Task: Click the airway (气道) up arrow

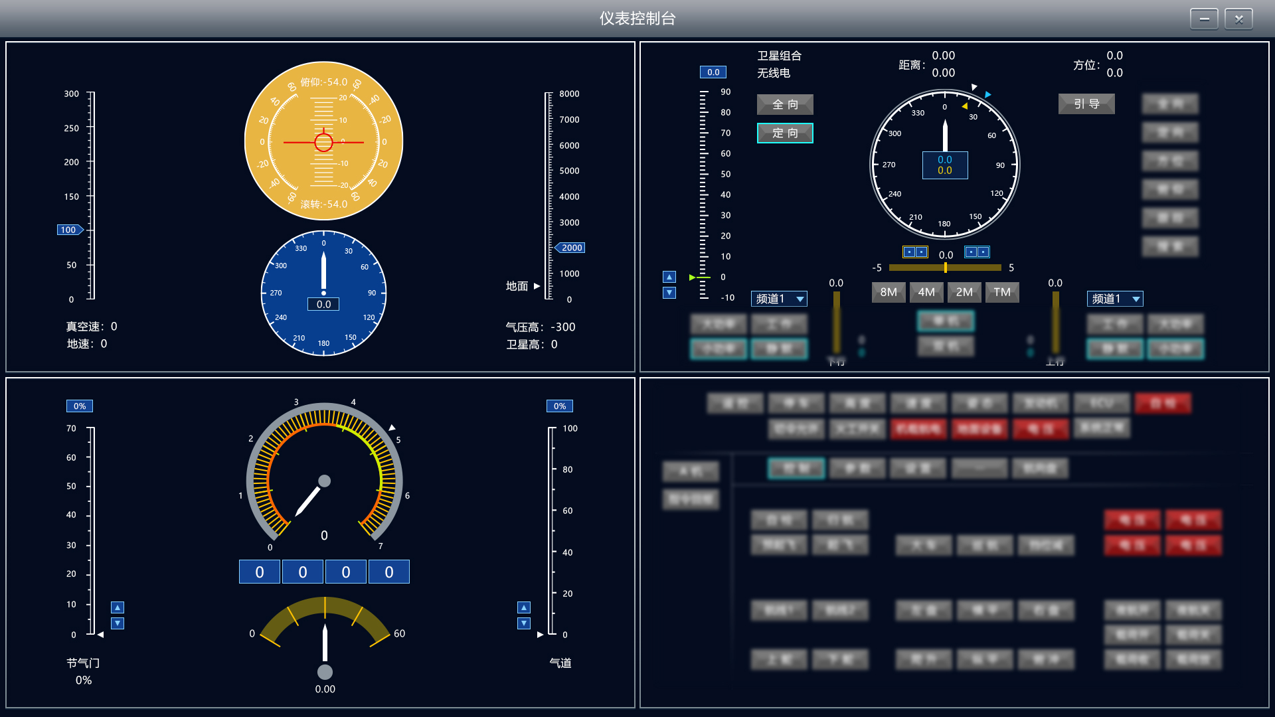Action: [x=524, y=607]
